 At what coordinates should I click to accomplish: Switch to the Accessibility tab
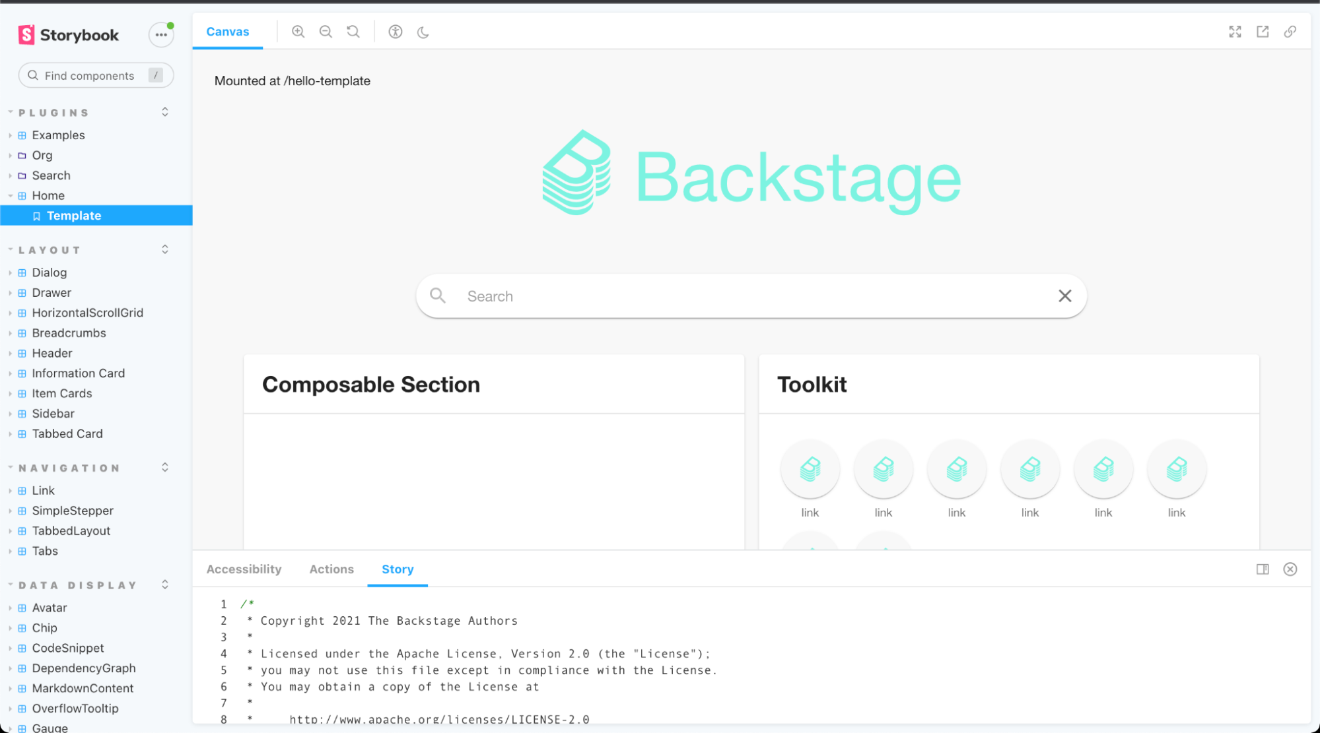(244, 569)
